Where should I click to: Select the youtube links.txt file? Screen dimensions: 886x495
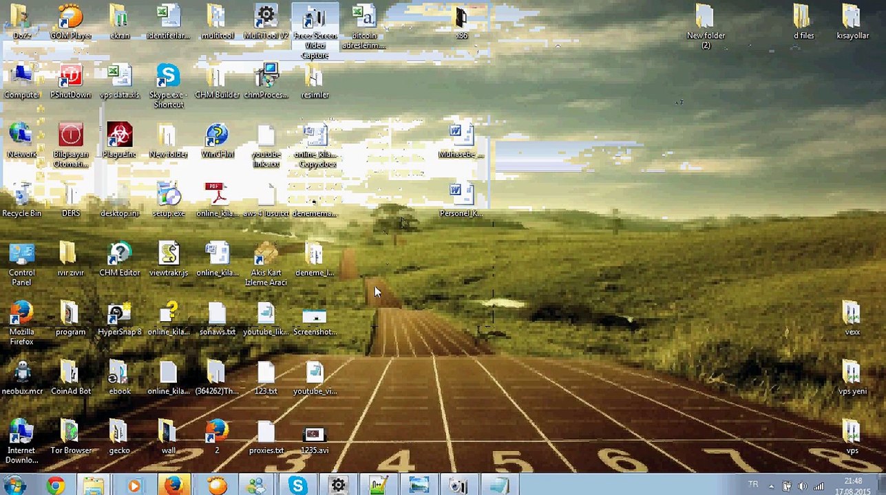(x=266, y=146)
